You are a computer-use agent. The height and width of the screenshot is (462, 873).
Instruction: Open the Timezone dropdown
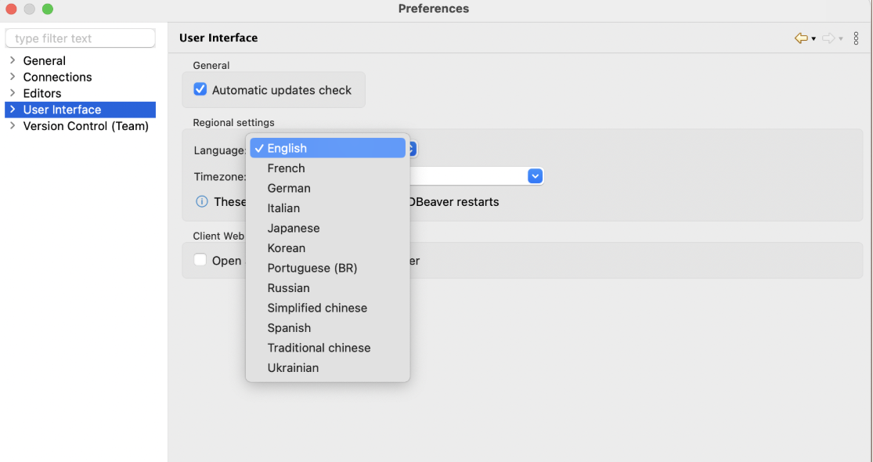pos(535,176)
